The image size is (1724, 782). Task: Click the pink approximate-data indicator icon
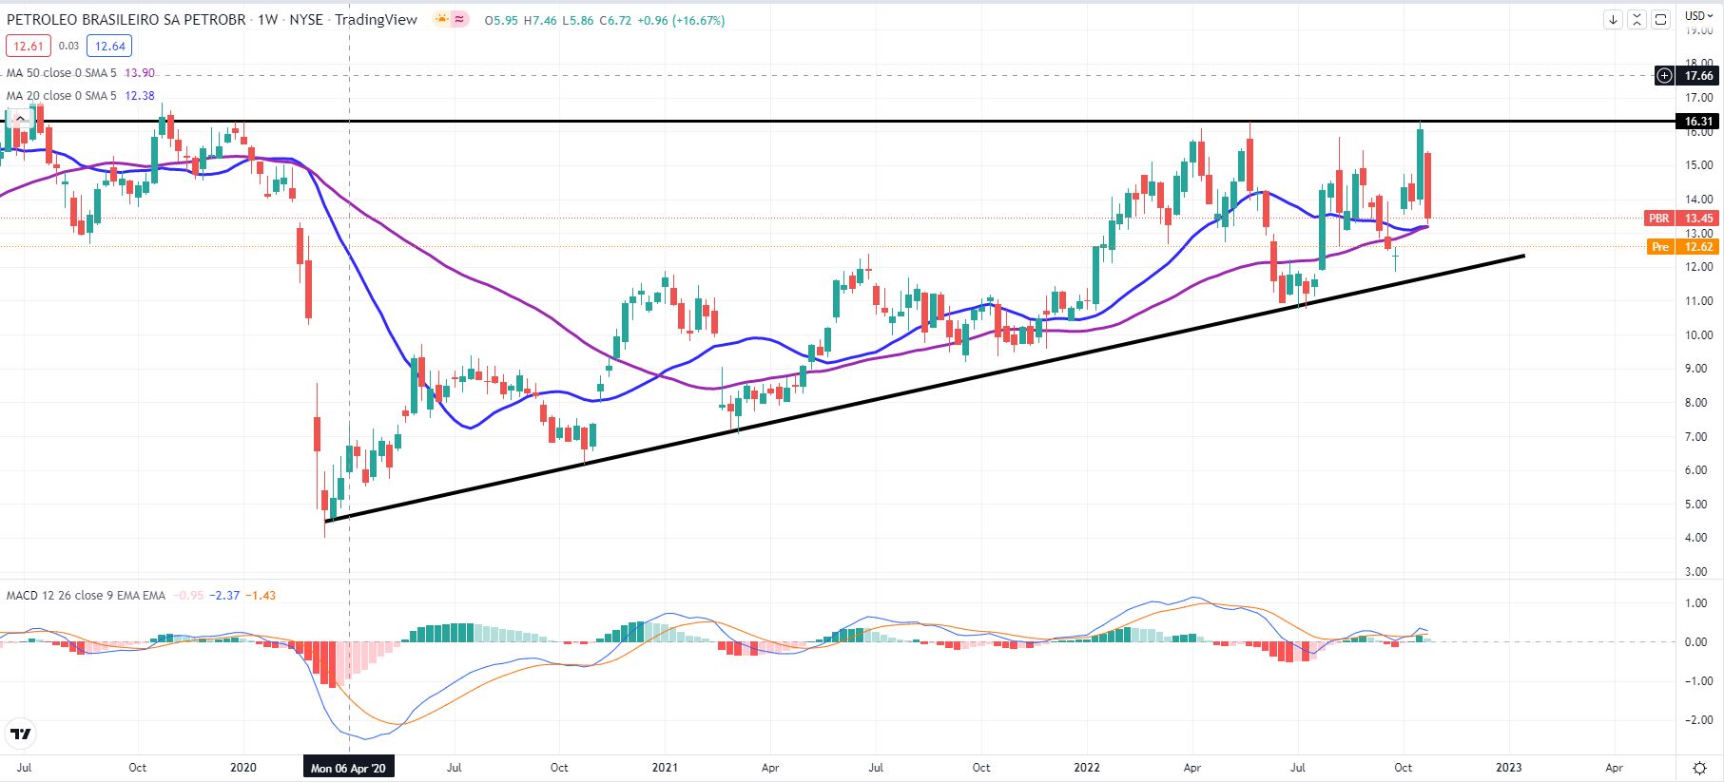(459, 19)
